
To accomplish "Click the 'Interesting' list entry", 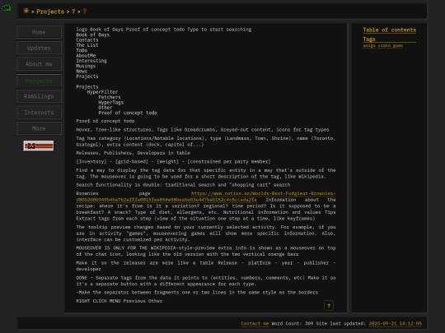I will pyautogui.click(x=91, y=61).
